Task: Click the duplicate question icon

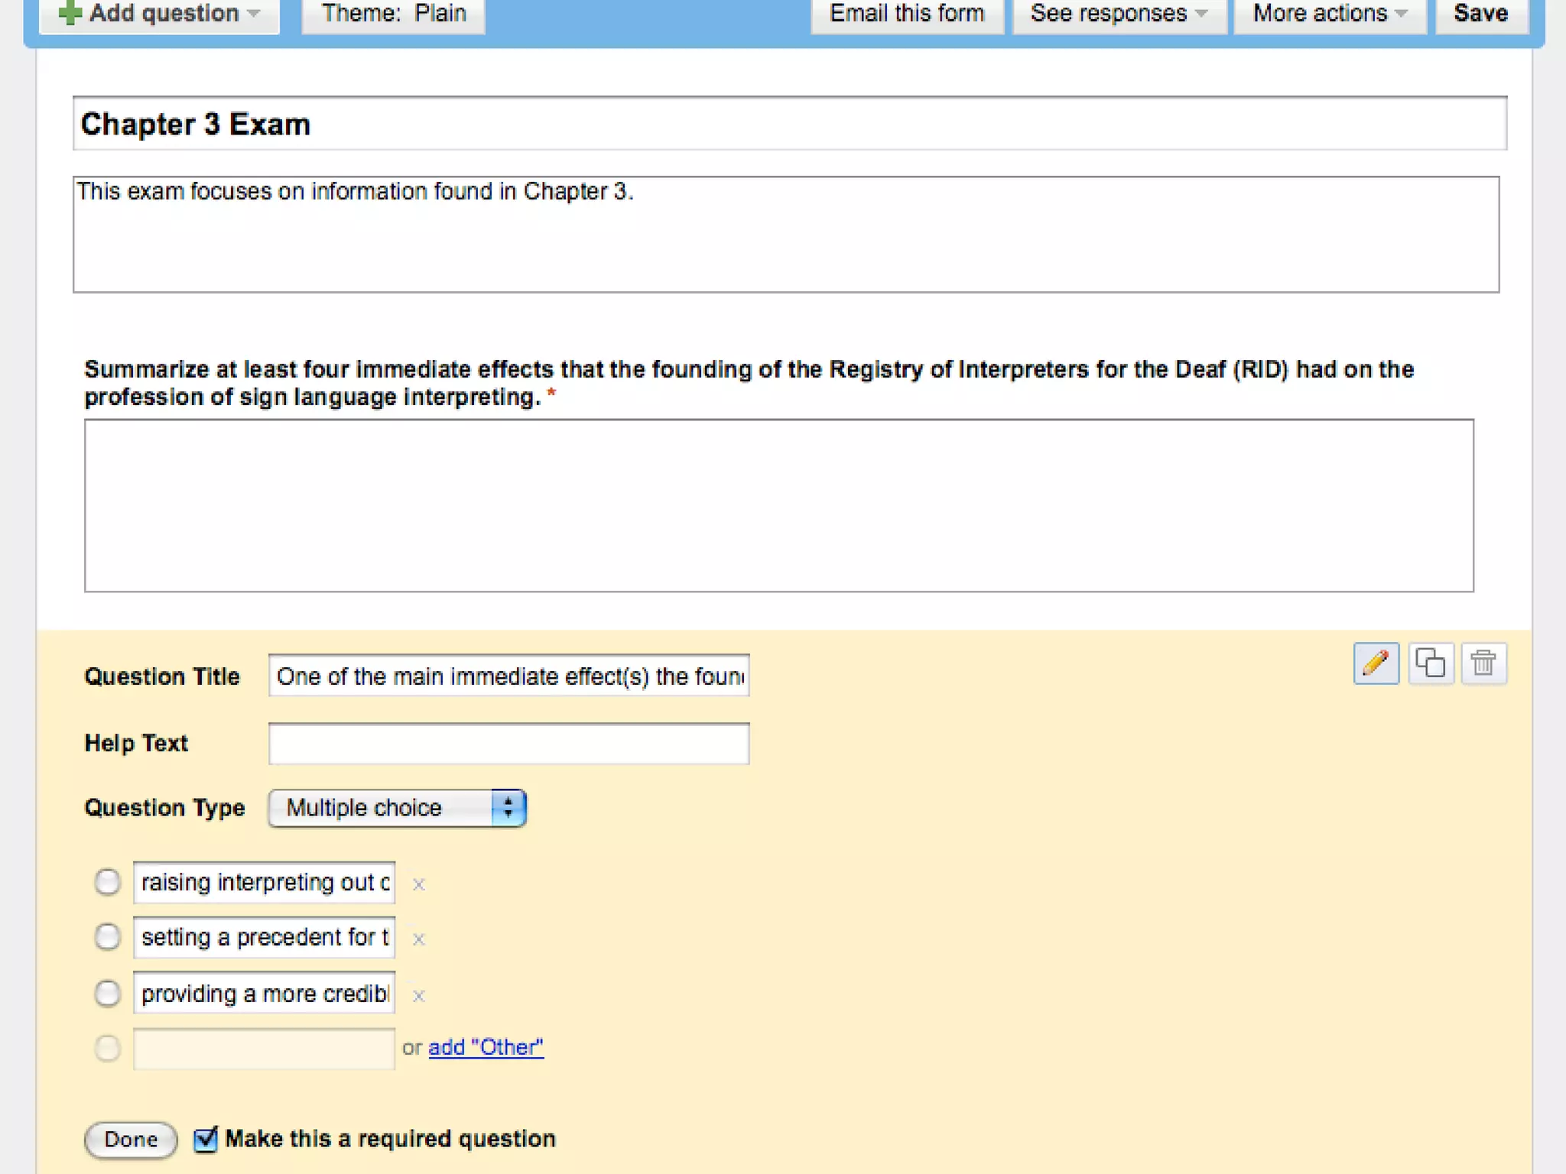Action: [x=1430, y=663]
